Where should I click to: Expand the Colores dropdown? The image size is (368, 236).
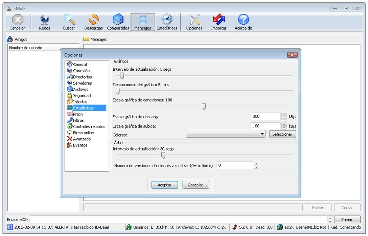tap(226, 134)
